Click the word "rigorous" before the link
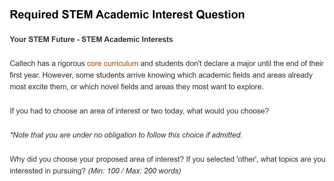 pyautogui.click(x=71, y=63)
